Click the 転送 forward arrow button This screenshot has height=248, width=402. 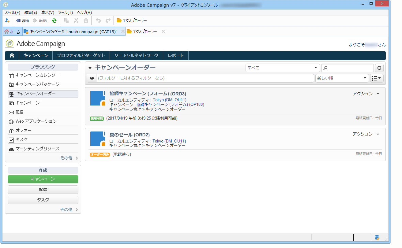tap(39, 21)
